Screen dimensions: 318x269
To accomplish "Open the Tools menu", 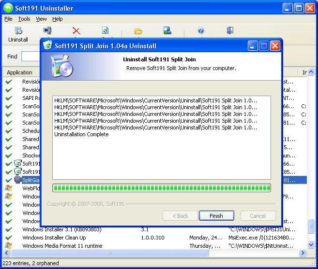I will (24, 19).
